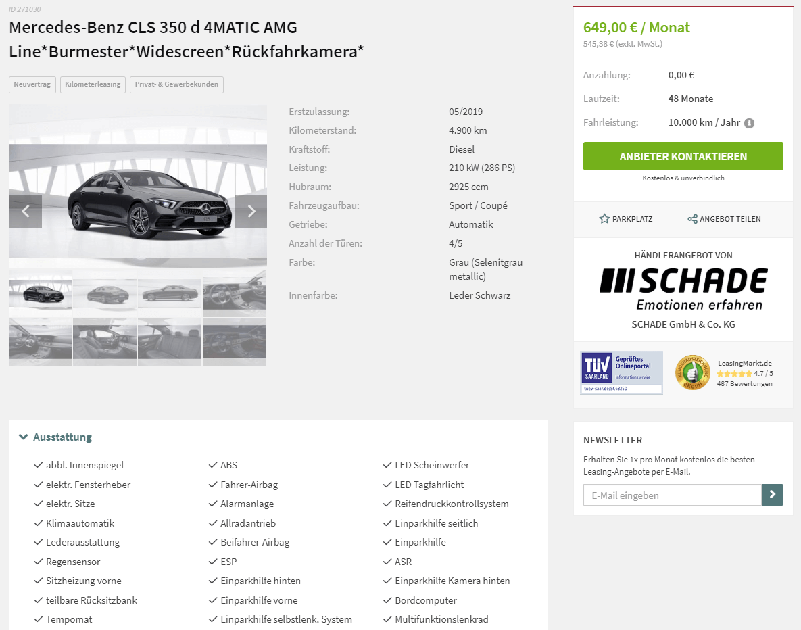
Task: Click the previous image arrow on car photo
Action: point(25,211)
